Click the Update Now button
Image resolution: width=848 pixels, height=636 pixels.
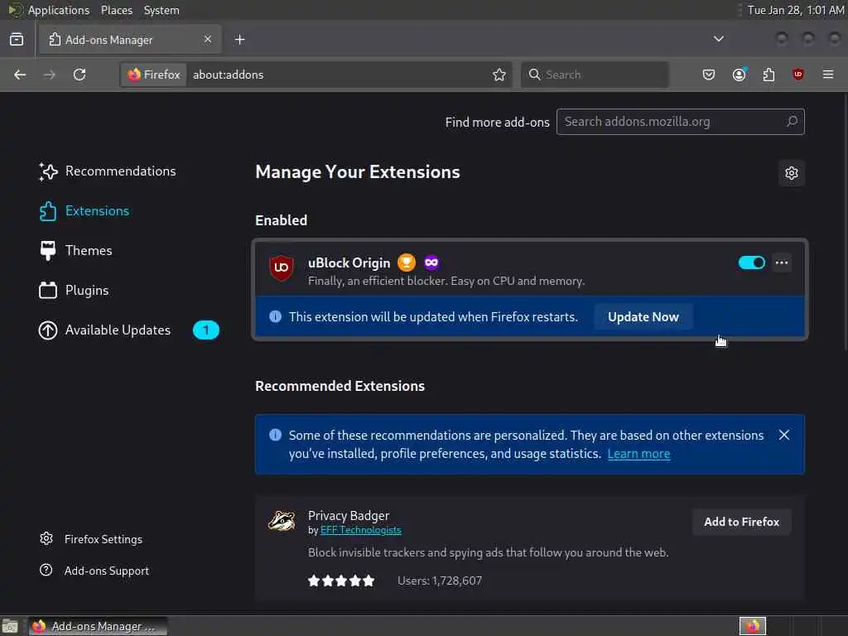click(x=643, y=317)
